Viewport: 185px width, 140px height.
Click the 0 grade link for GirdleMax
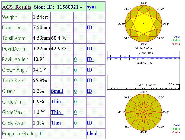75,112
